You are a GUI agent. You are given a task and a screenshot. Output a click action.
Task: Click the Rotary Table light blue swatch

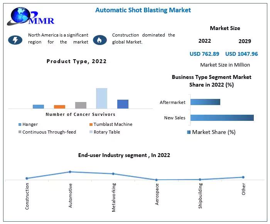tap(91, 132)
